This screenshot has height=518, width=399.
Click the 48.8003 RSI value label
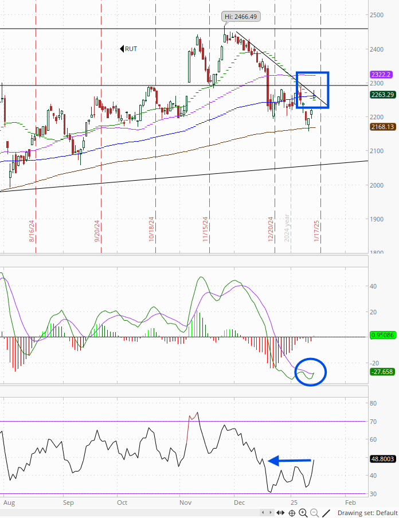[382, 459]
